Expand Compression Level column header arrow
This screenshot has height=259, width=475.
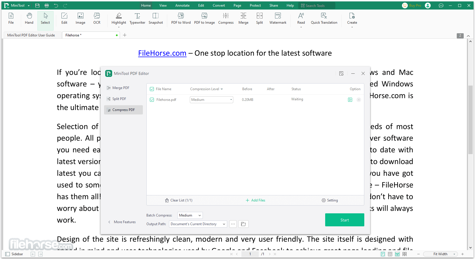pyautogui.click(x=222, y=89)
